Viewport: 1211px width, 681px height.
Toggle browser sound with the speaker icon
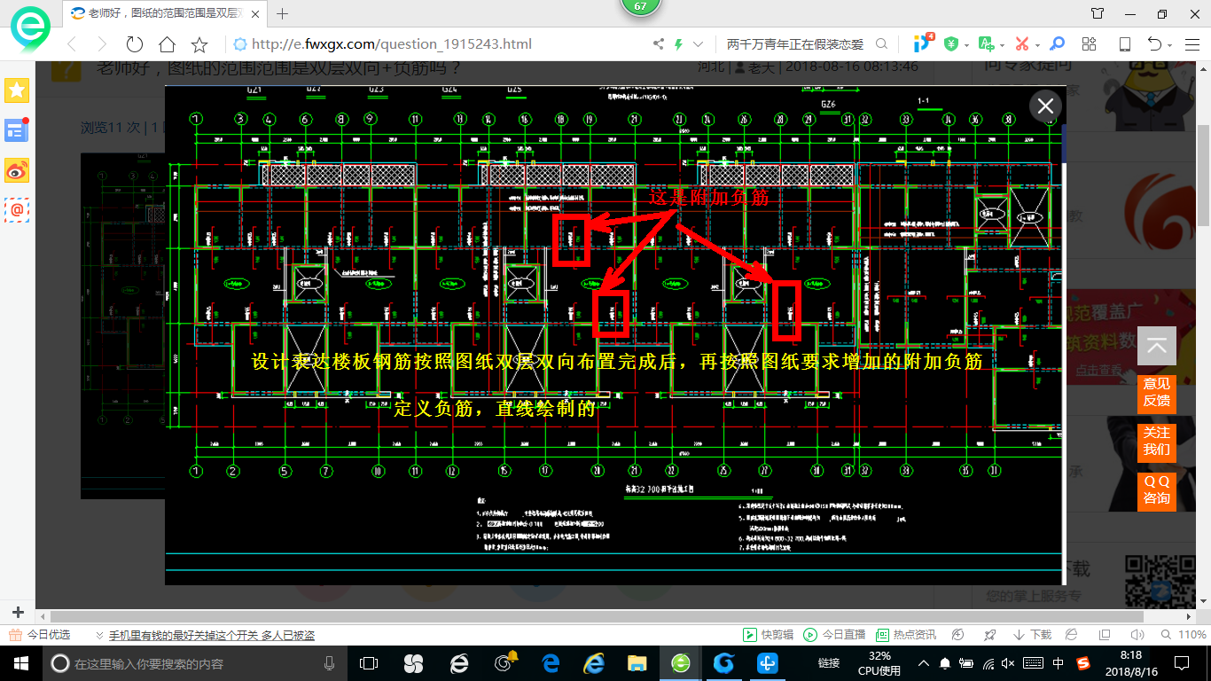click(x=1136, y=635)
